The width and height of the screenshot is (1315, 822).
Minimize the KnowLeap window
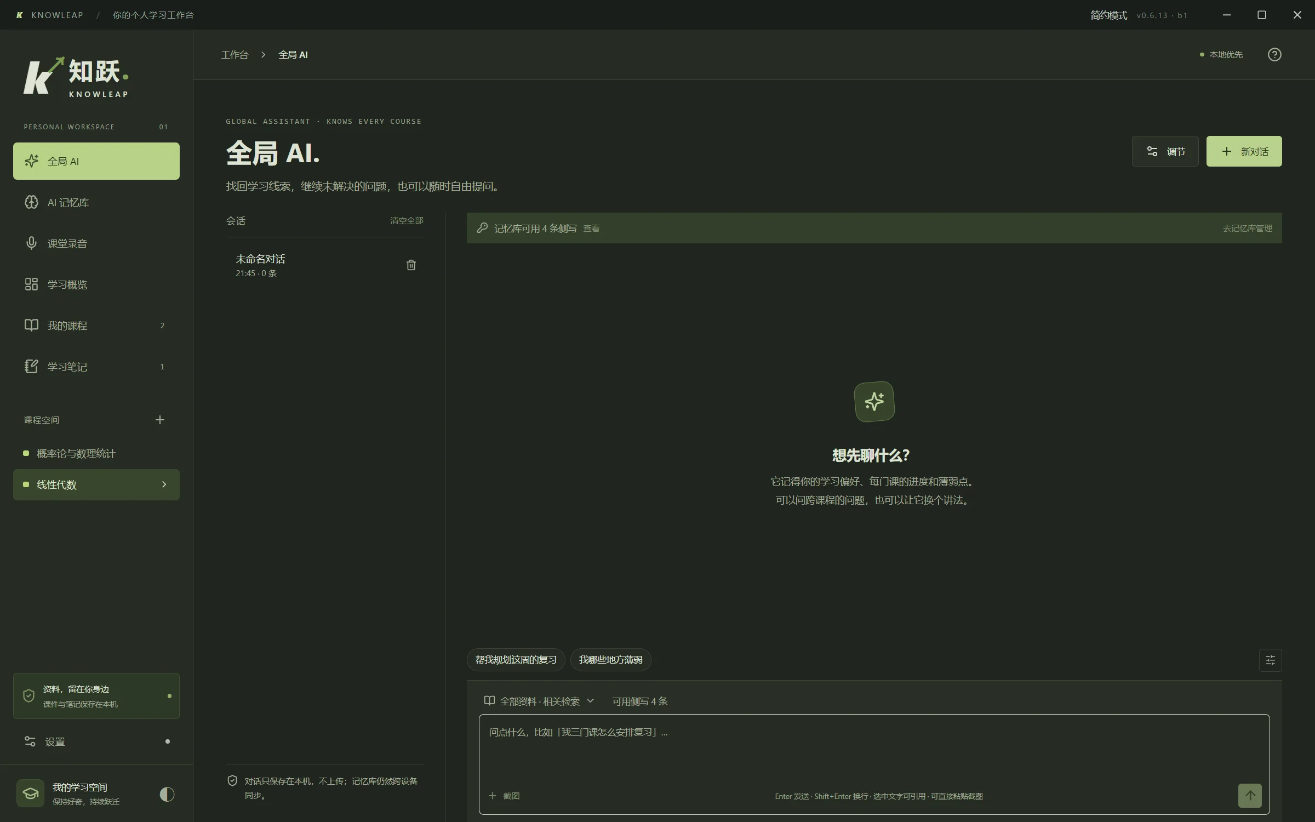point(1227,15)
